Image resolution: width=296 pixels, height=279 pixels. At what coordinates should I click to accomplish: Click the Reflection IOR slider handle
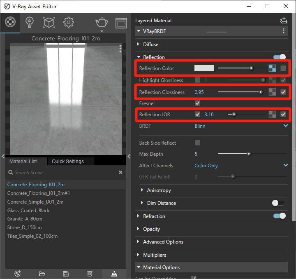pyautogui.click(x=234, y=114)
